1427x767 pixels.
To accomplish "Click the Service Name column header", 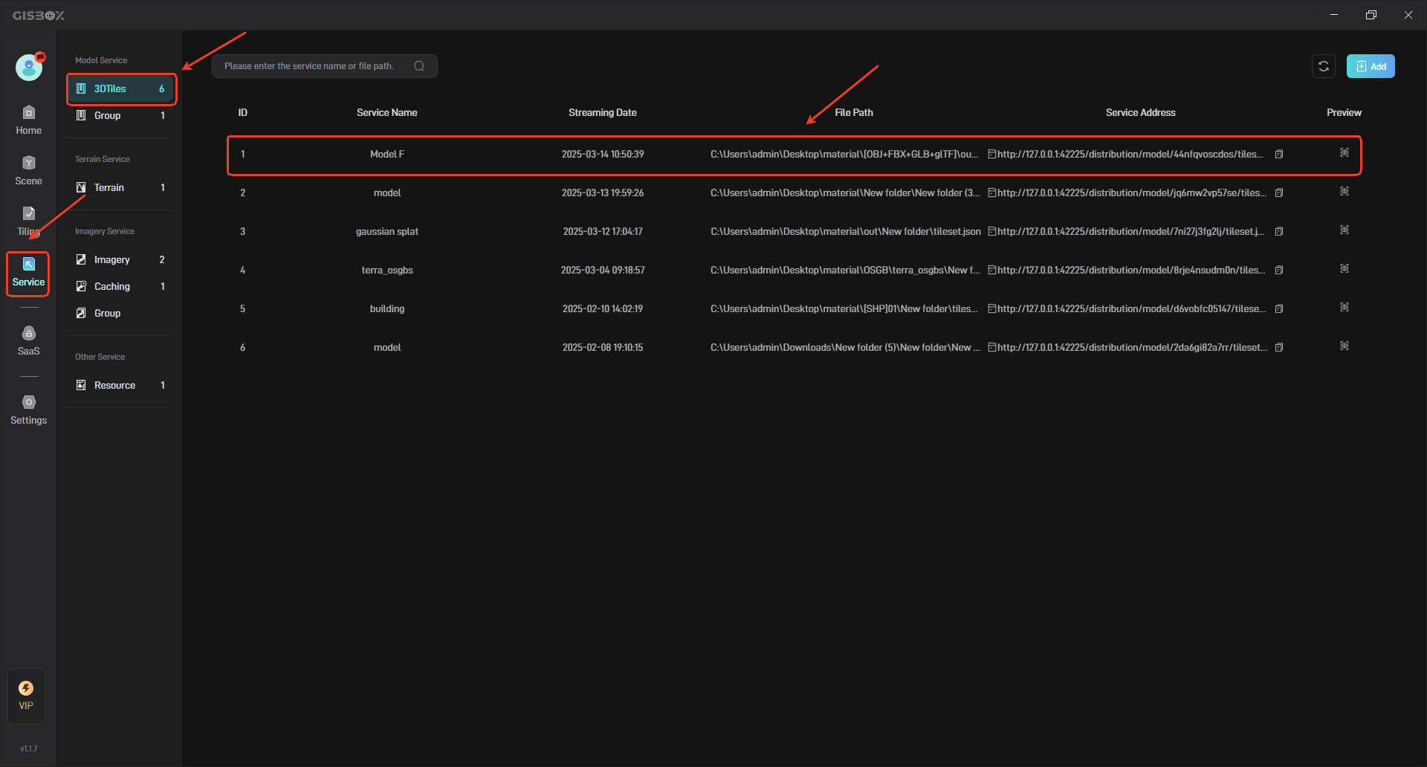I will [x=386, y=113].
